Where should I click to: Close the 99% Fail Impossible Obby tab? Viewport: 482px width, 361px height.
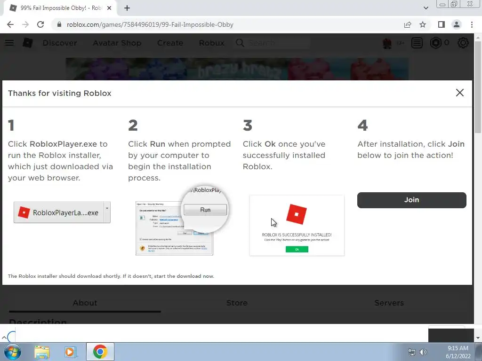[109, 8]
